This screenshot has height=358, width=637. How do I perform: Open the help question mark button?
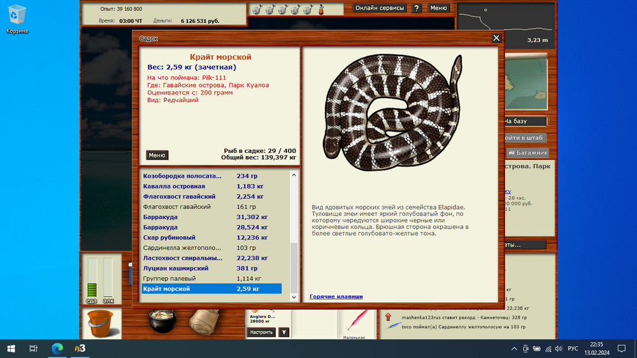pos(417,8)
